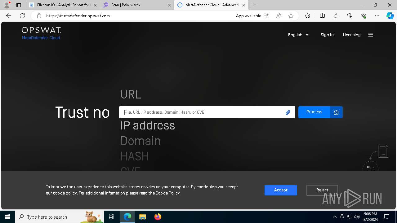This screenshot has height=223, width=397.
Task: Open a new browser tab
Action: (254, 5)
